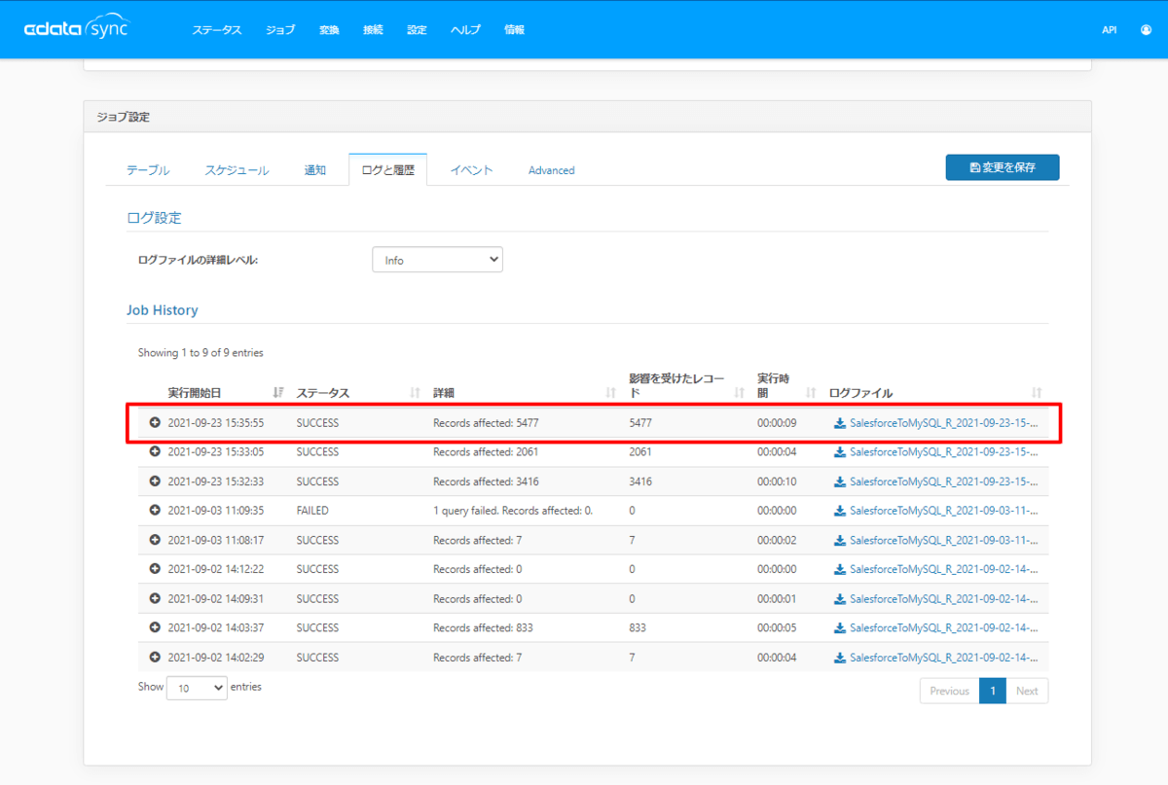Sort by ステータス column sort icon
The image size is (1168, 785).
pyautogui.click(x=416, y=393)
